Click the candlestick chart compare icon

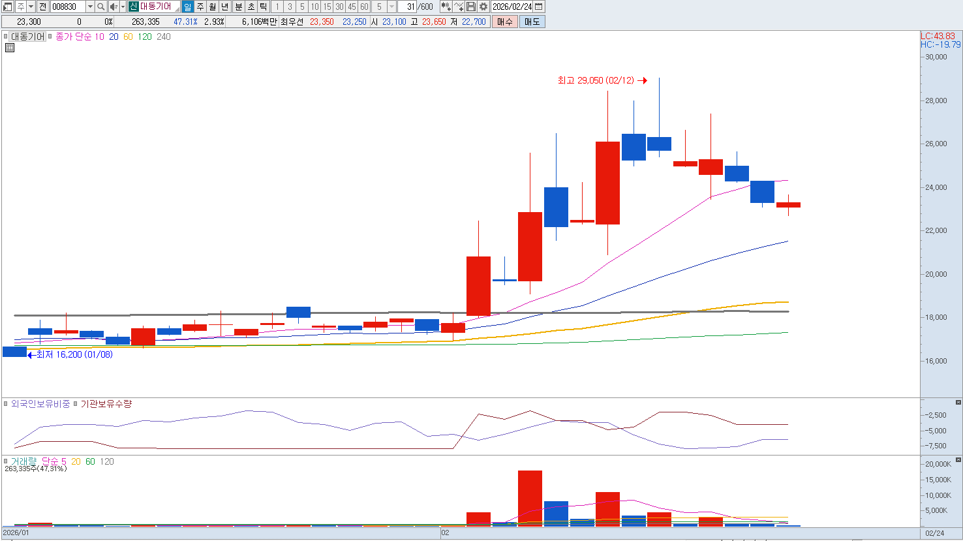446,7
